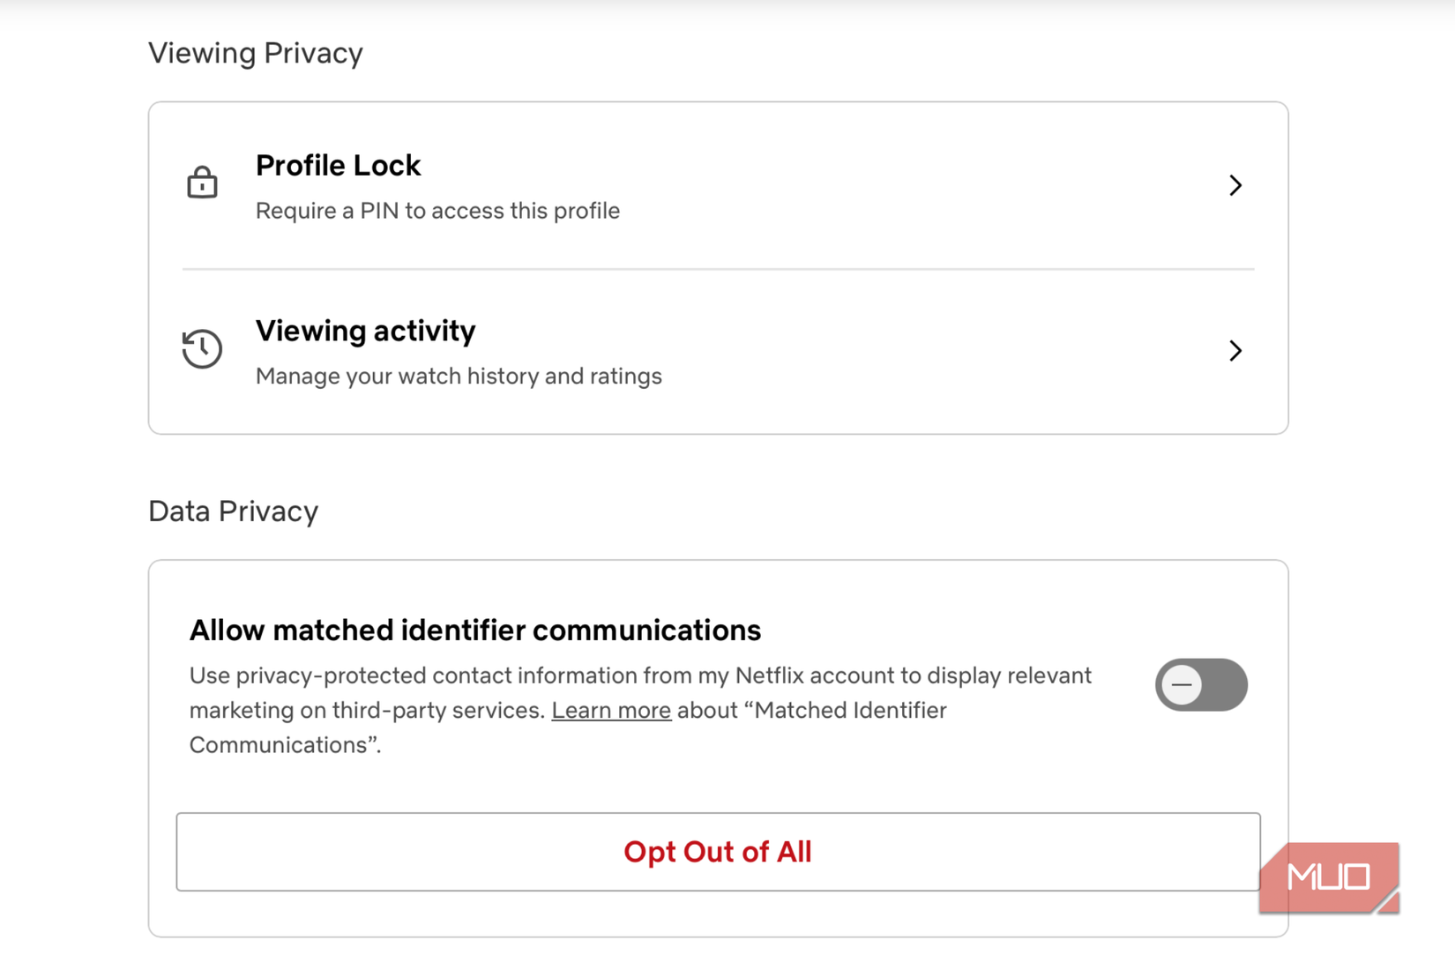Click the Viewing Privacy section heading
The height and width of the screenshot is (970, 1455).
tap(256, 53)
